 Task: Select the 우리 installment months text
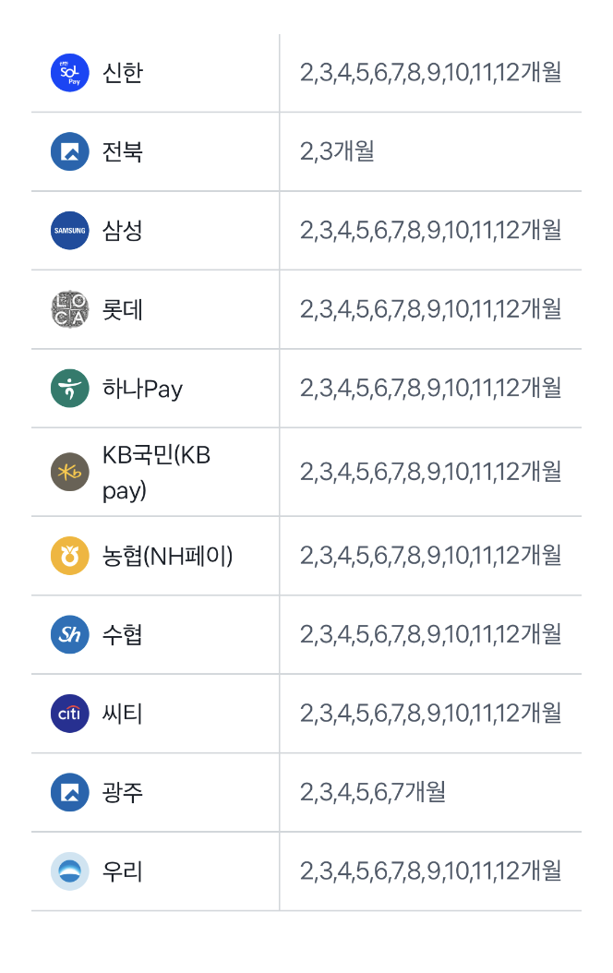click(x=430, y=871)
